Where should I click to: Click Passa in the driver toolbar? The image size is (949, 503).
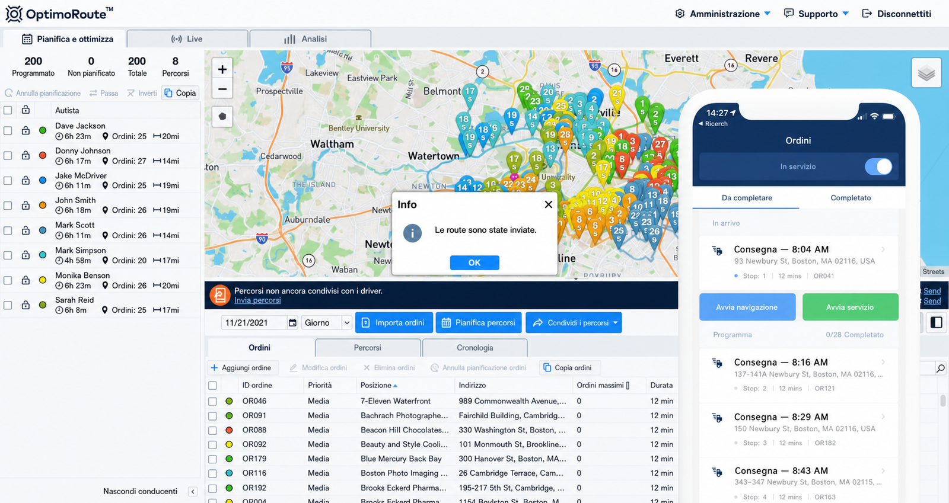[104, 93]
